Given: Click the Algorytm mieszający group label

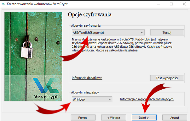Looking at the screenshot, I should click(85, 92).
